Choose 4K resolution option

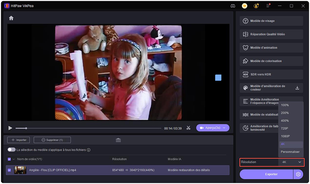[x=291, y=144]
